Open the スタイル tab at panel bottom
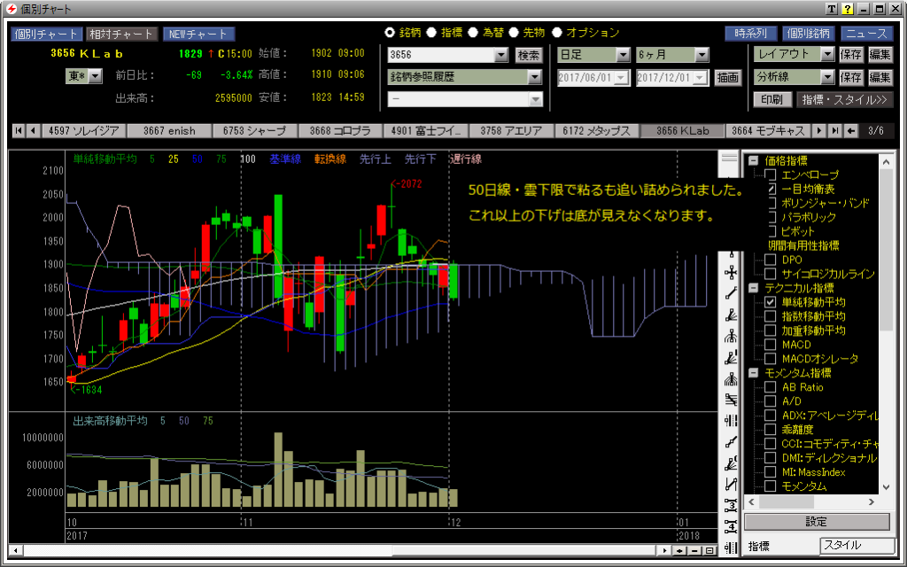Screen dimensions: 907x567 tap(854, 546)
